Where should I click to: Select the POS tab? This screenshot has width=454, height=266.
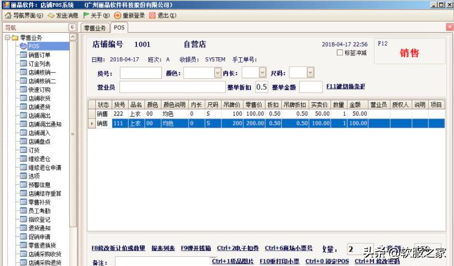coord(119,28)
